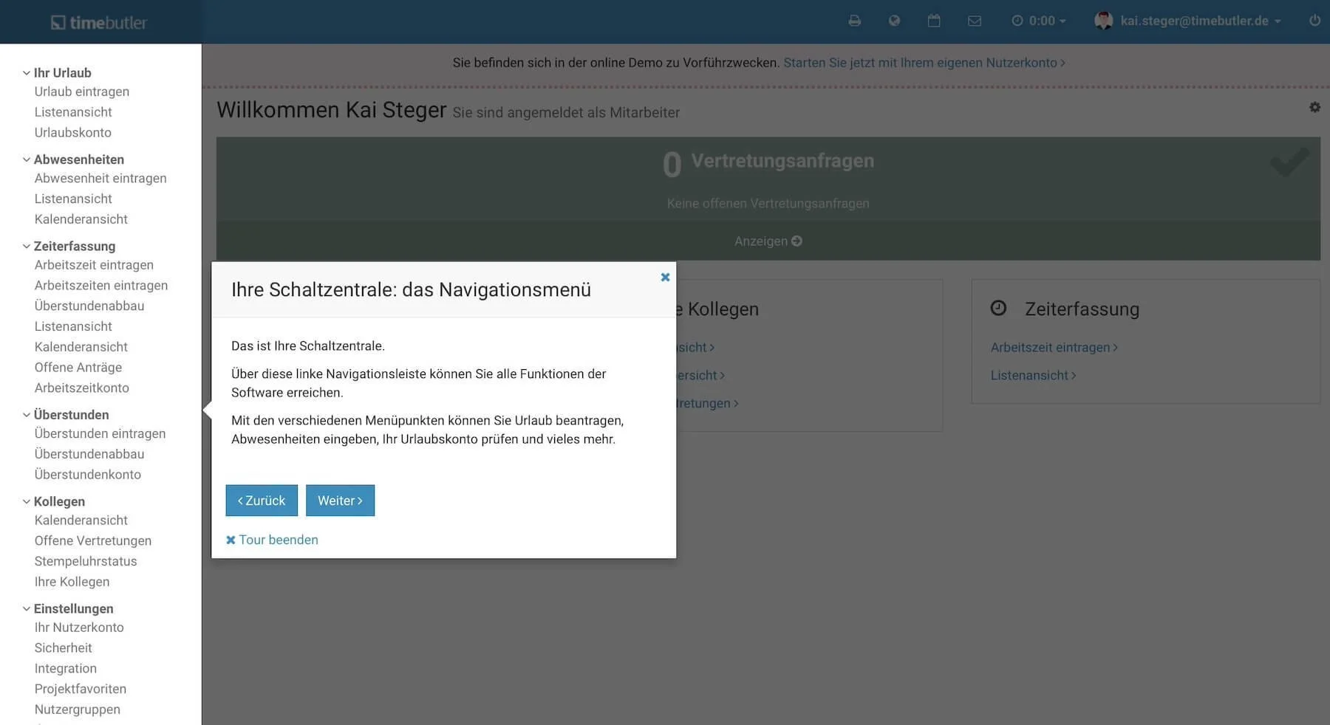1330x725 pixels.
Task: Open Urlaubskonto
Action: (73, 133)
